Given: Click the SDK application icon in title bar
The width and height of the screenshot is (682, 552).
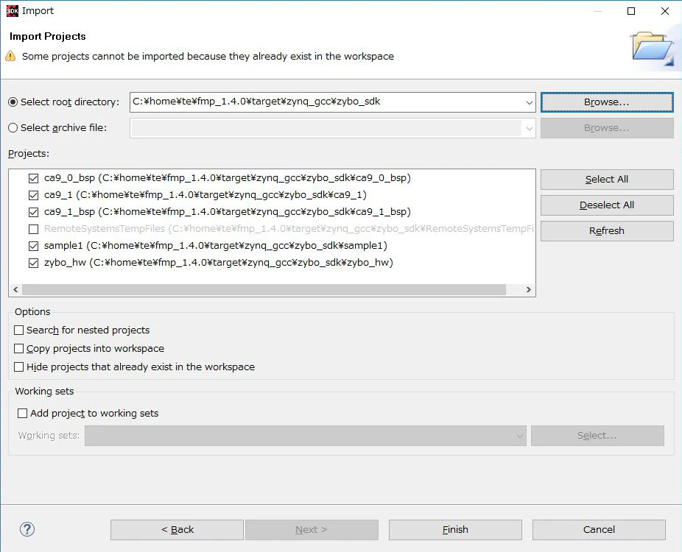Looking at the screenshot, I should [x=13, y=11].
